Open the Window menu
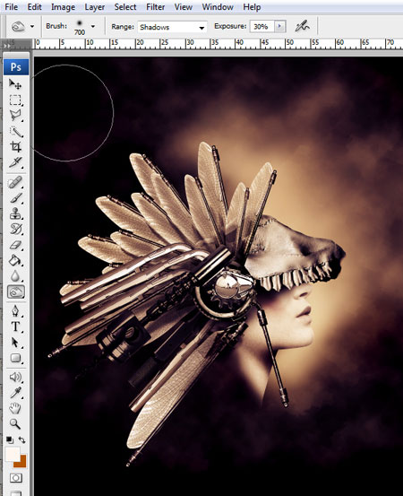403x496 pixels. coord(218,6)
